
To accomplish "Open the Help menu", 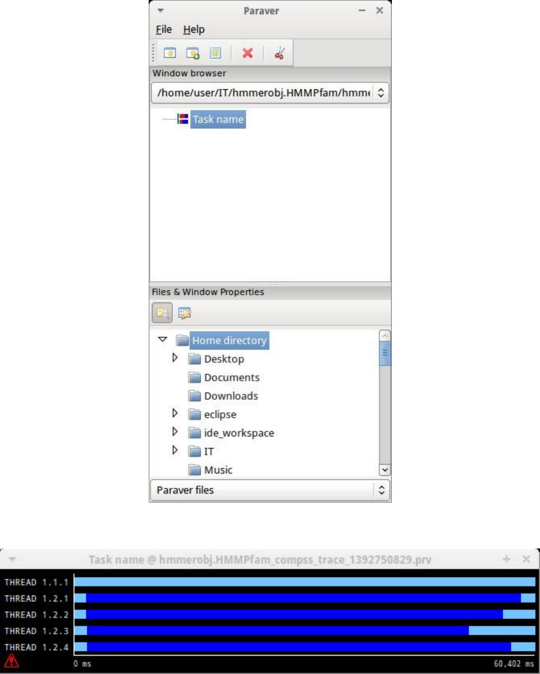I will (x=194, y=29).
